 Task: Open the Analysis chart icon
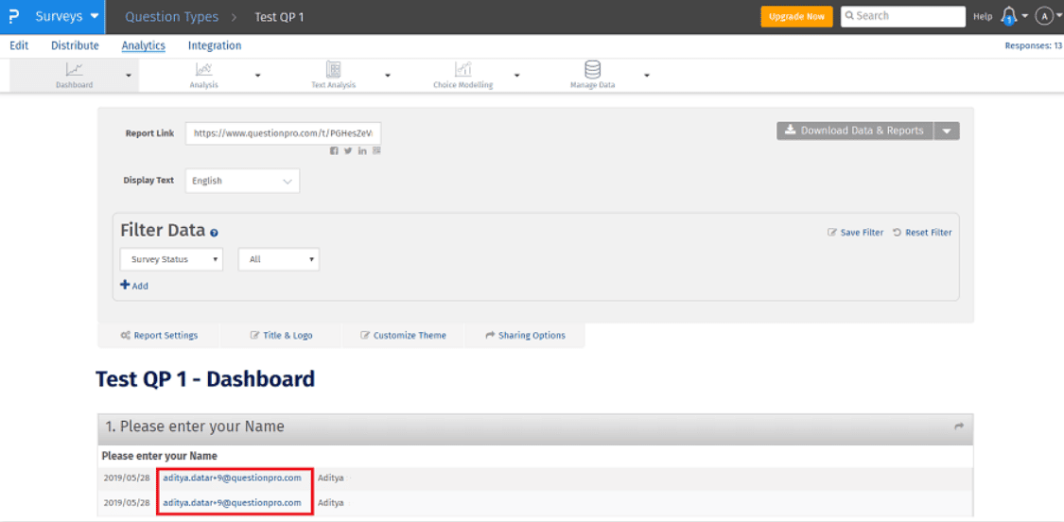tap(203, 68)
